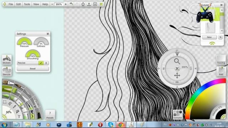
Task: Click the New layer button
Action: point(209,37)
